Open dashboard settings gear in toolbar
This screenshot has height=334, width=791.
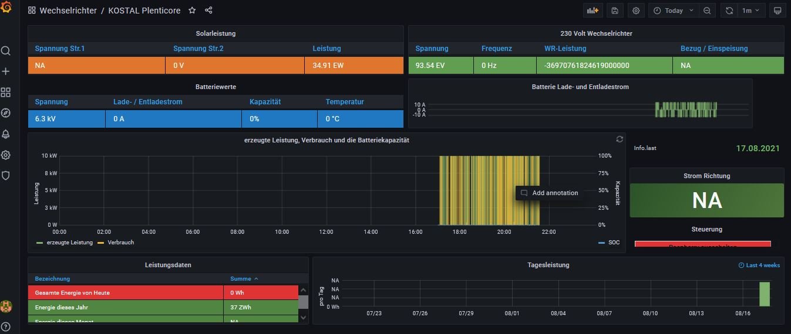coord(635,11)
